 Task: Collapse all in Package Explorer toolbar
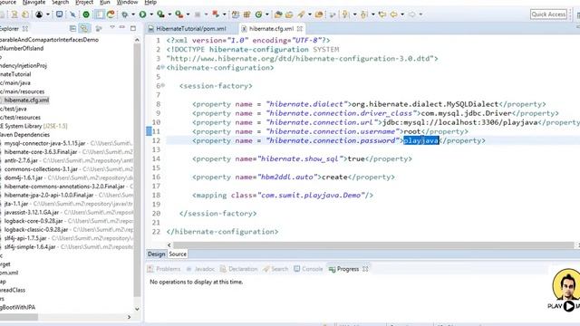[x=72, y=28]
